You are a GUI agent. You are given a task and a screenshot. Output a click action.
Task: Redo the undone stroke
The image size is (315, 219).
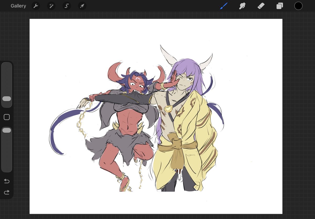coord(7,192)
